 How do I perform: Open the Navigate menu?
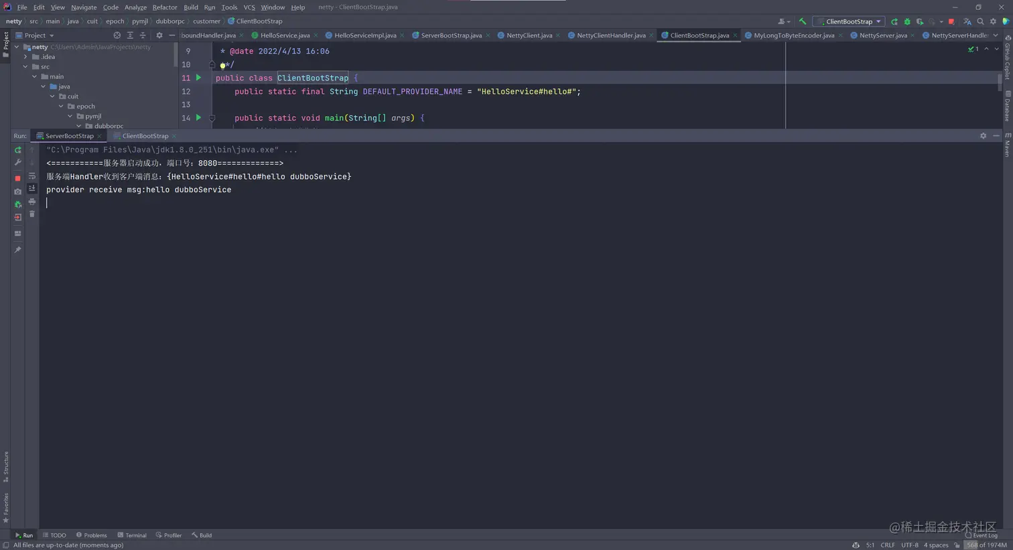click(x=84, y=7)
